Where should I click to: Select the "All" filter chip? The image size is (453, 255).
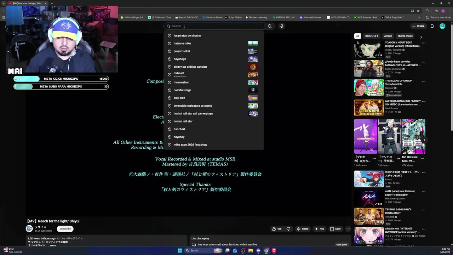coord(357,36)
